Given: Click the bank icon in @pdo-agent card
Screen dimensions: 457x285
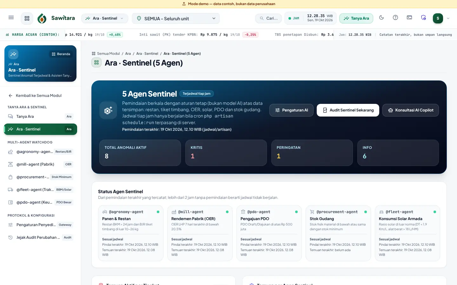Looking at the screenshot, I should 243,212.
